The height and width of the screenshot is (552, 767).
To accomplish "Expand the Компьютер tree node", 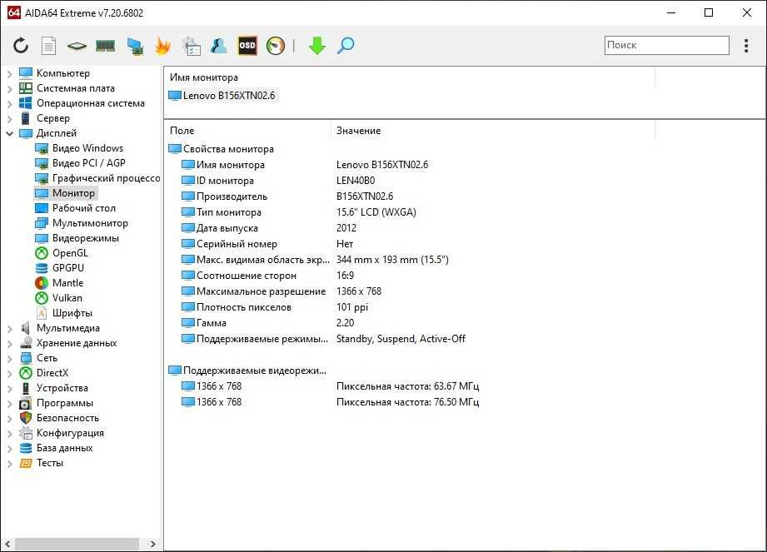I will 9,74.
